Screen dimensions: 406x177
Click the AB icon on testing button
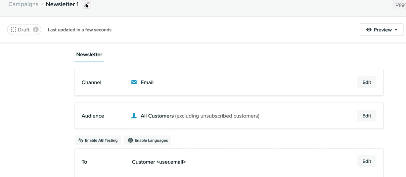click(81, 140)
